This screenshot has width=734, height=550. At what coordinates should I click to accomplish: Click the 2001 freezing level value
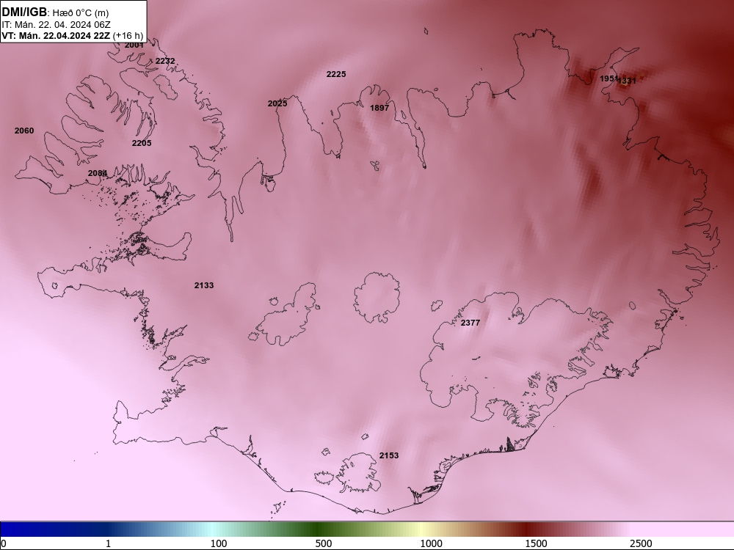[134, 45]
